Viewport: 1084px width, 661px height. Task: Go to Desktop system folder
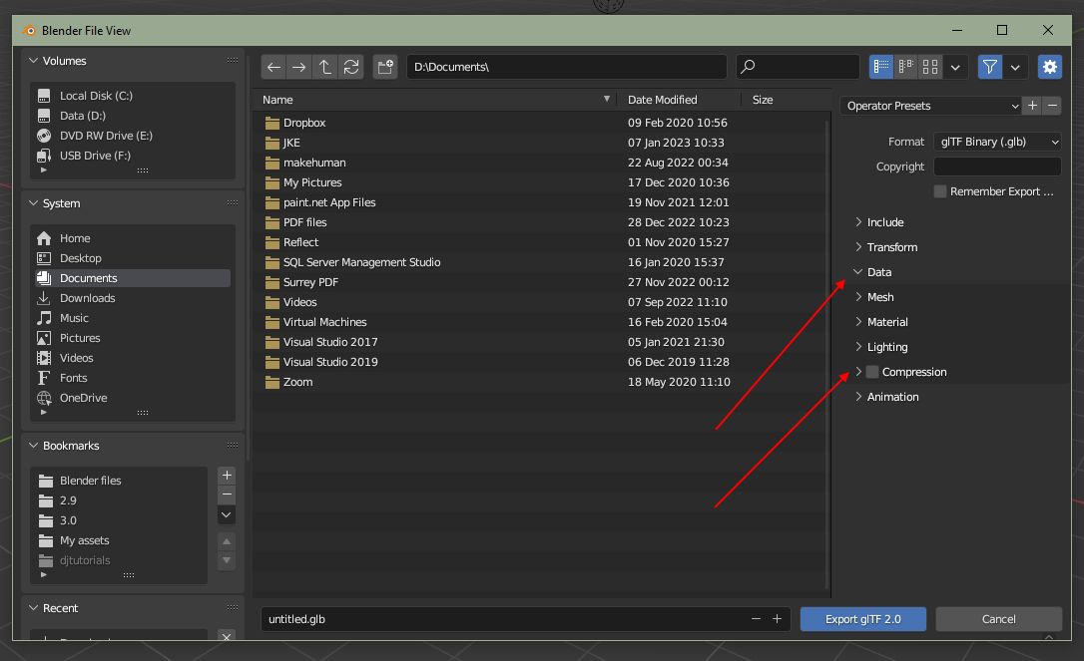click(132, 258)
